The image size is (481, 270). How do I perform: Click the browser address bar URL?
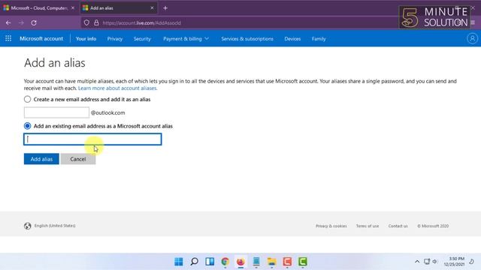[x=142, y=23]
